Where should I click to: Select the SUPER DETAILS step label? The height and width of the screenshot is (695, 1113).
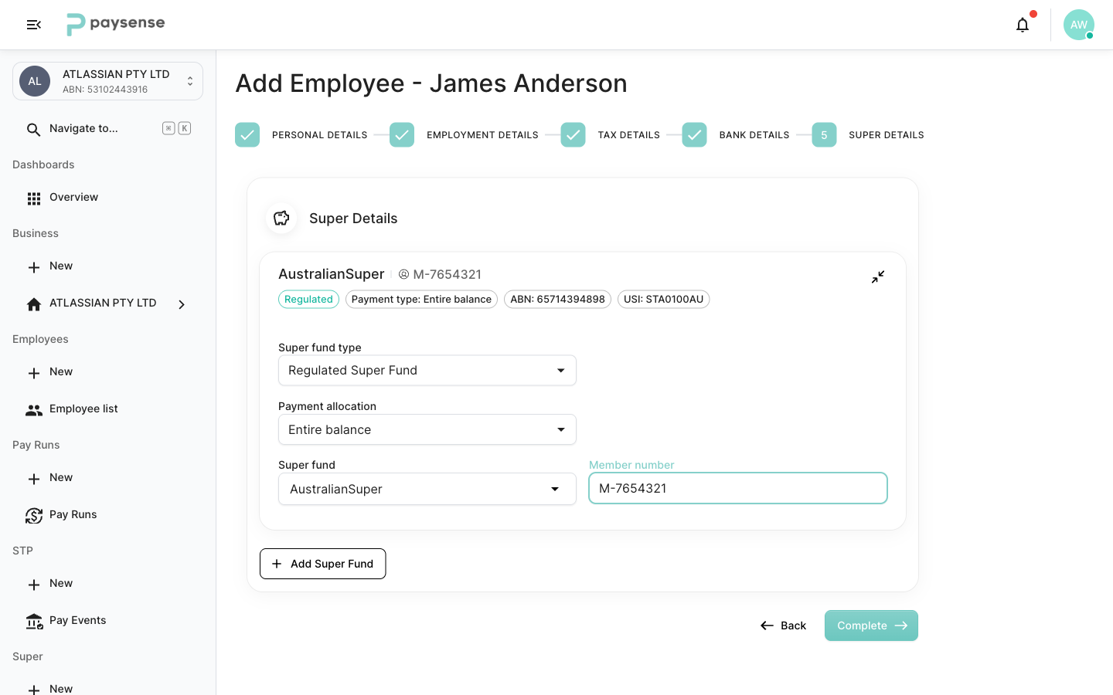[x=887, y=135]
